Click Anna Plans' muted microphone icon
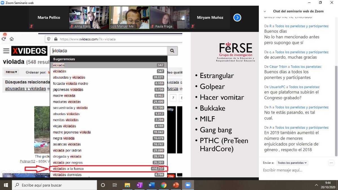This screenshot has width=338, height=190. (72, 26)
